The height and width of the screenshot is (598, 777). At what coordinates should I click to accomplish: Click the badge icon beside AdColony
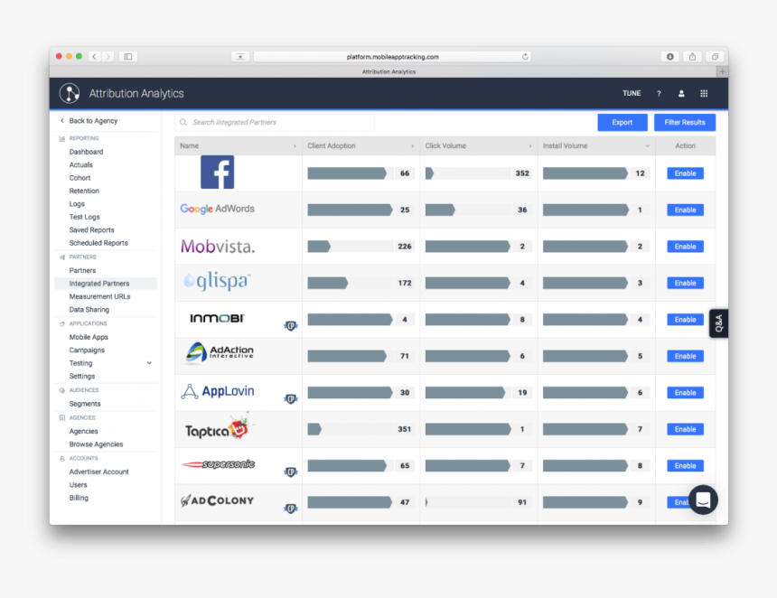point(291,509)
